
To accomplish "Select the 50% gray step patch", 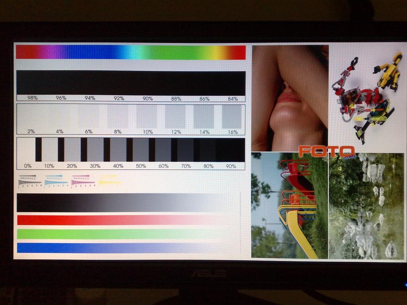I will coord(140,150).
